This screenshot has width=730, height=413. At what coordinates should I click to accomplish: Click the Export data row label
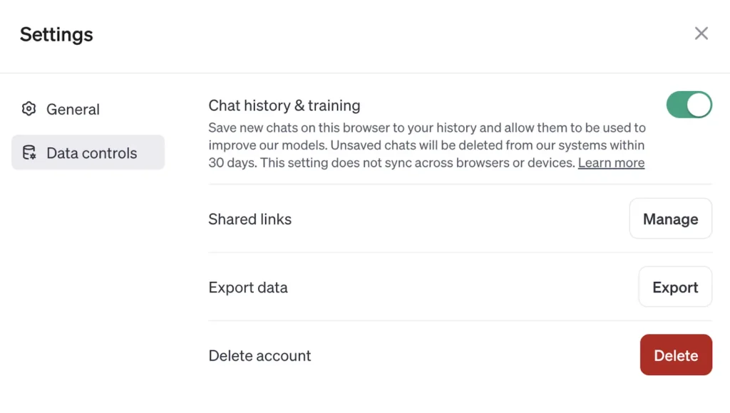pos(248,288)
